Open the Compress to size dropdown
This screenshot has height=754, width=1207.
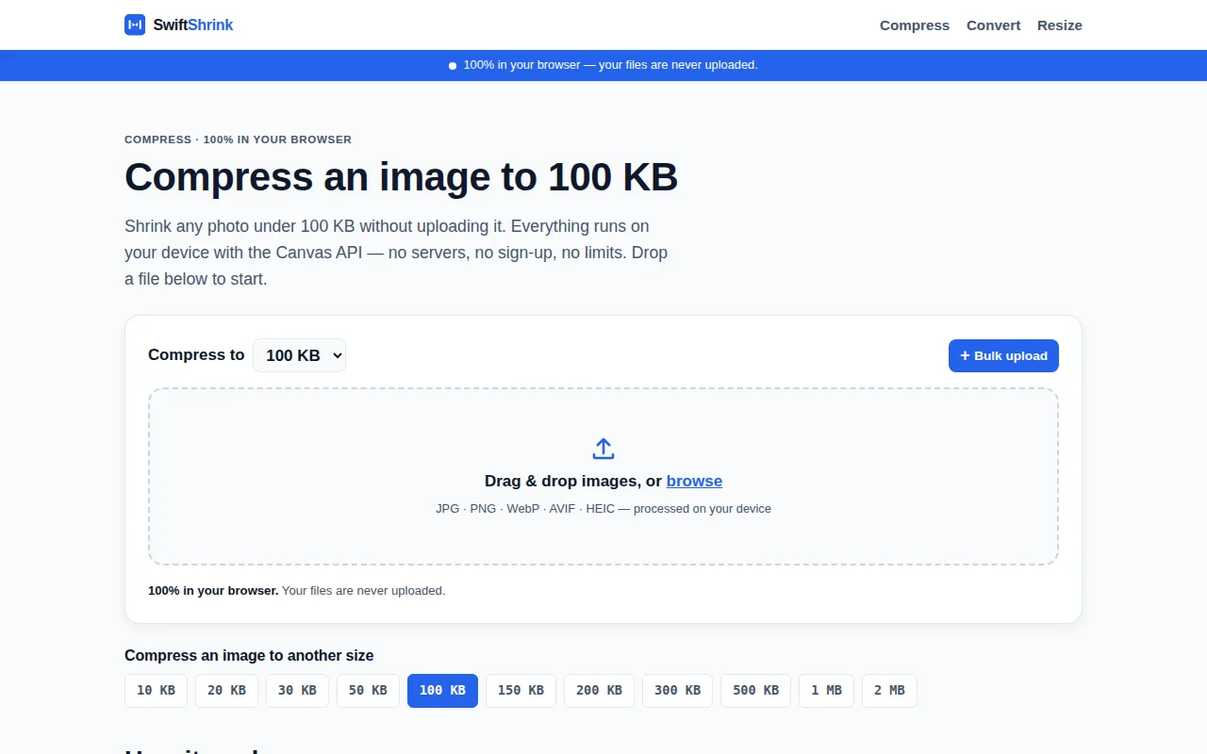point(299,355)
